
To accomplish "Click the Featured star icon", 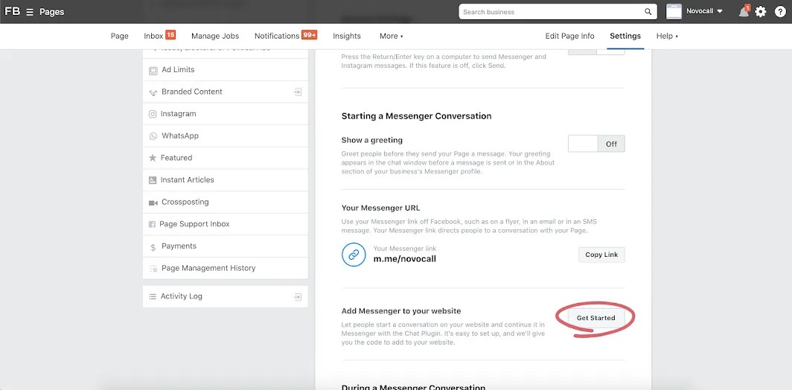I will coord(153,158).
